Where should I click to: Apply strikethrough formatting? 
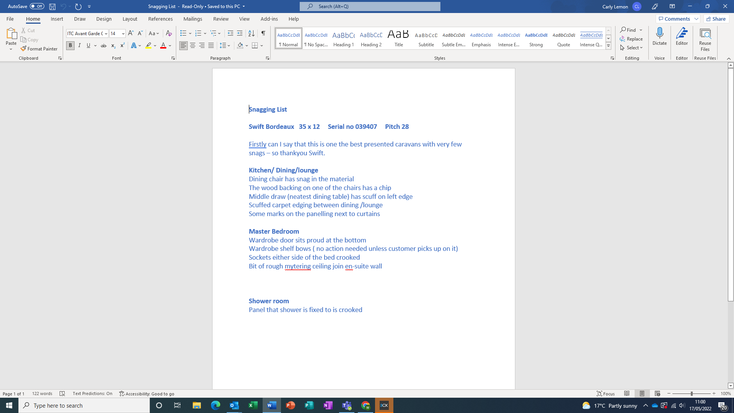click(x=103, y=46)
